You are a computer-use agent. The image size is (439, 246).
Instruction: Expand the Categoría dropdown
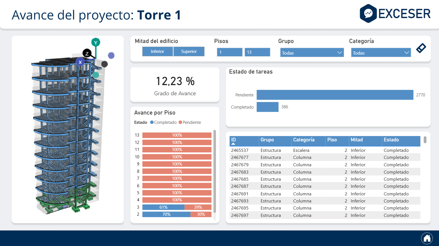coord(381,53)
